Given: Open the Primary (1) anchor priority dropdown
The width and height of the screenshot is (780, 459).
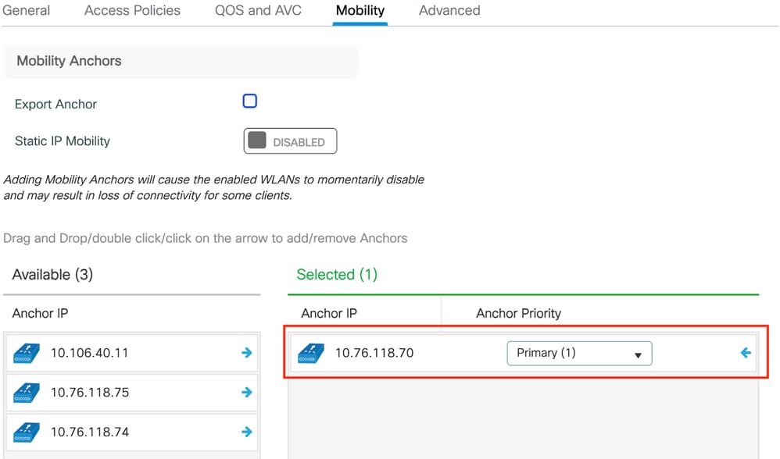Looking at the screenshot, I should coord(579,353).
